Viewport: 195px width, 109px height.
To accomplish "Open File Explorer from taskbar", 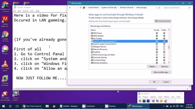I will coord(47,106).
